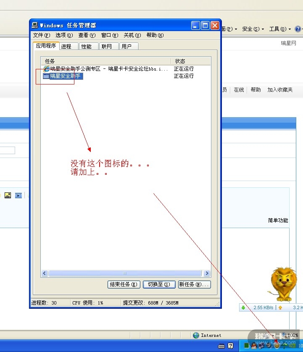Click the green square tray icon
303x352 pixels.
coord(246,346)
